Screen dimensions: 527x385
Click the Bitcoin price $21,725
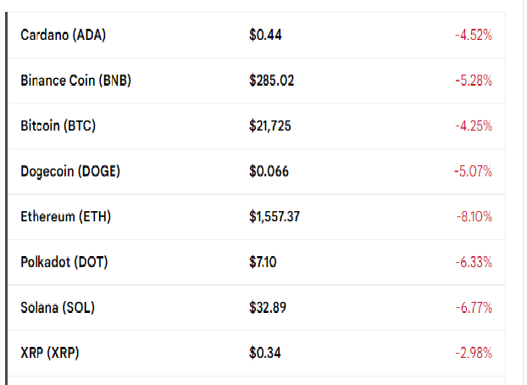click(270, 126)
